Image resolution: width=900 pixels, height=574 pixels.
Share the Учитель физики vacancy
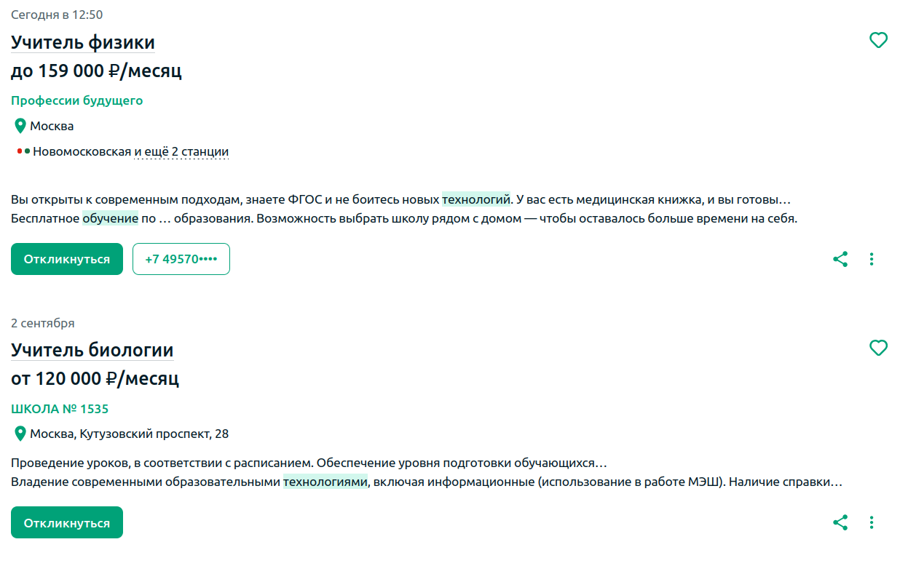pos(840,259)
